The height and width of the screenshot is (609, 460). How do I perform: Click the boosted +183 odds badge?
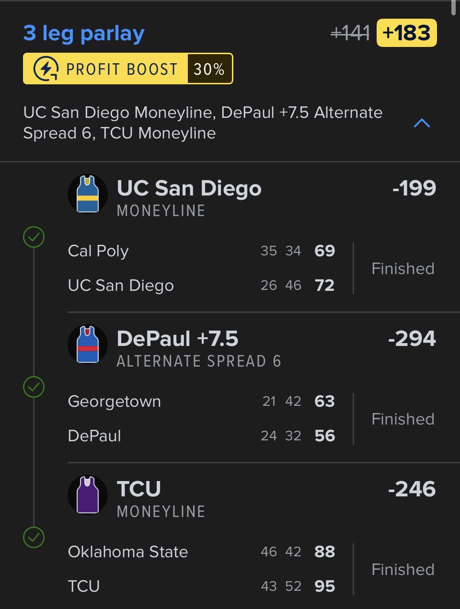pos(406,33)
